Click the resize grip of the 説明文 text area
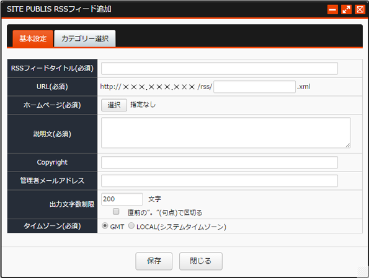 [x=348, y=146]
